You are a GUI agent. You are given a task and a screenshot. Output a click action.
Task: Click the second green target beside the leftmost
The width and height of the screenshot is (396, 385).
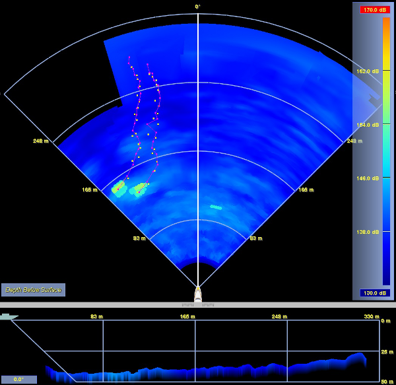click(139, 190)
